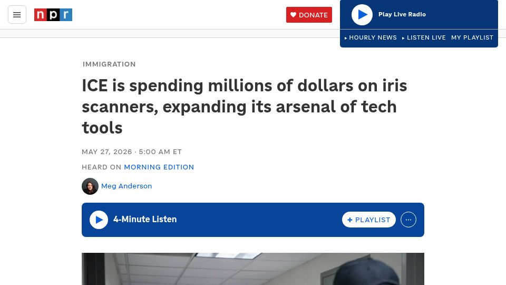Add story to Playlist
This screenshot has height=285, width=506.
click(369, 220)
